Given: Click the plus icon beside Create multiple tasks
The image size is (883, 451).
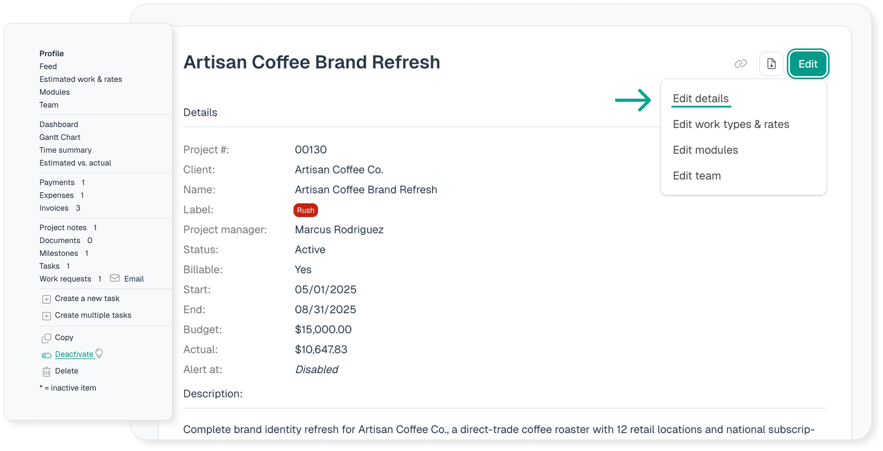Looking at the screenshot, I should point(46,316).
